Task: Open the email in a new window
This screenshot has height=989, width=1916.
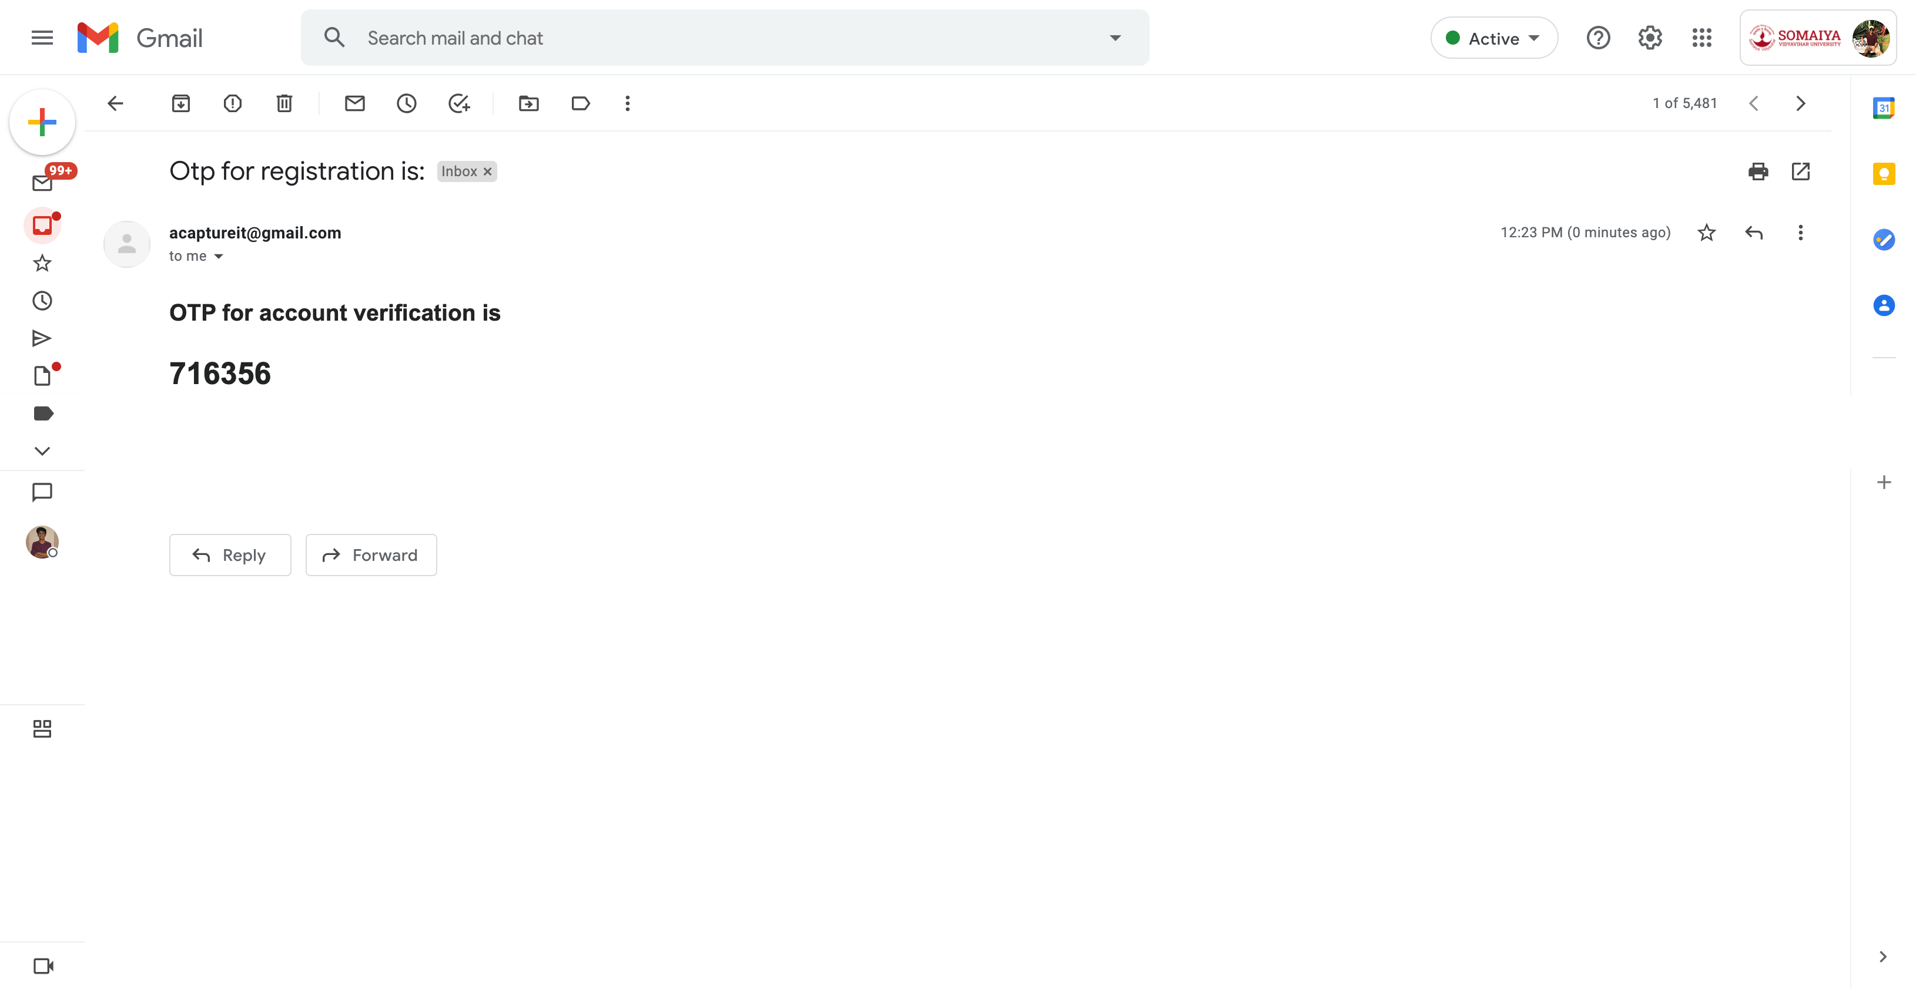Action: tap(1801, 171)
